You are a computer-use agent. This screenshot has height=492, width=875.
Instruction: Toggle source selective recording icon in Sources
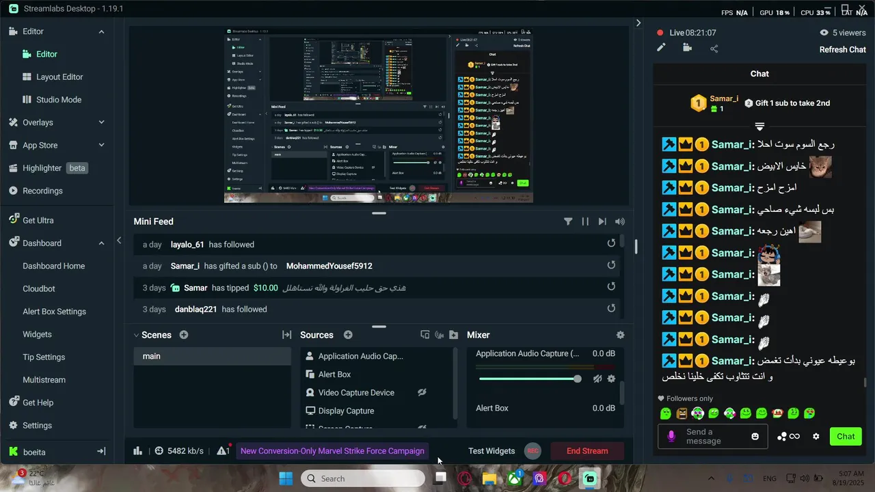pyautogui.click(x=425, y=335)
